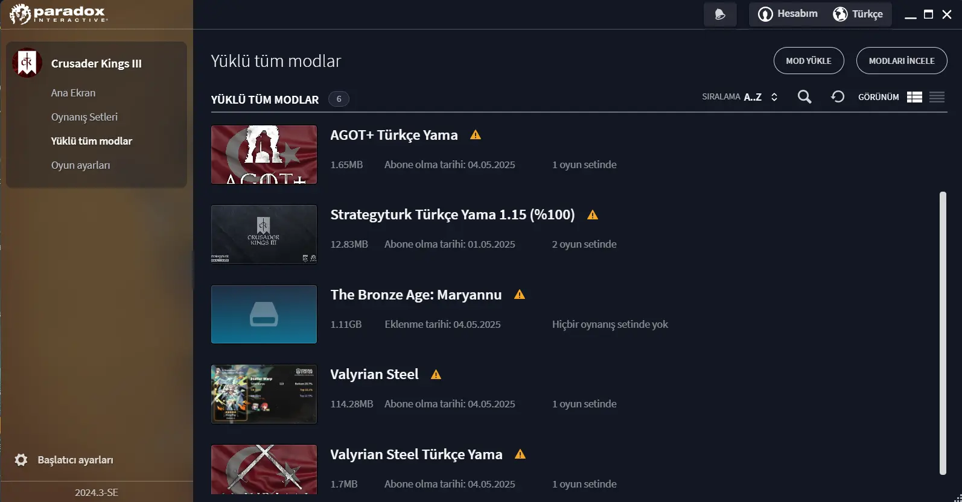Click the mod list vertical scrollbar
The image size is (962, 502).
tap(943, 333)
